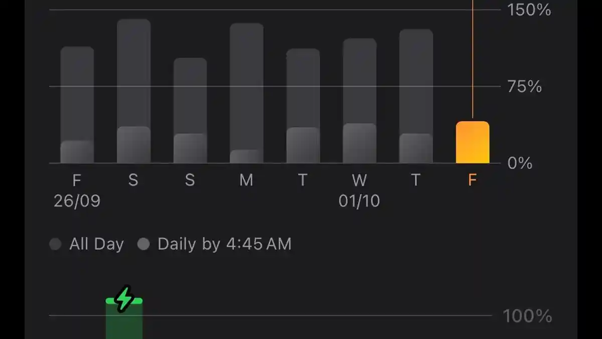Tap the M day label
Screen dimensions: 602x339
click(x=246, y=180)
